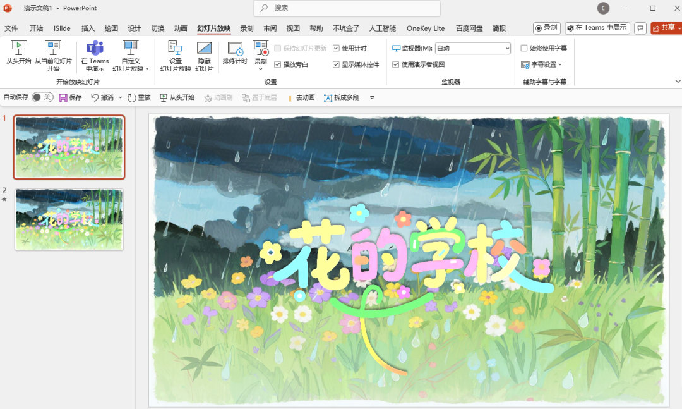Open 设置幻灯片放映 settings icon

point(175,48)
